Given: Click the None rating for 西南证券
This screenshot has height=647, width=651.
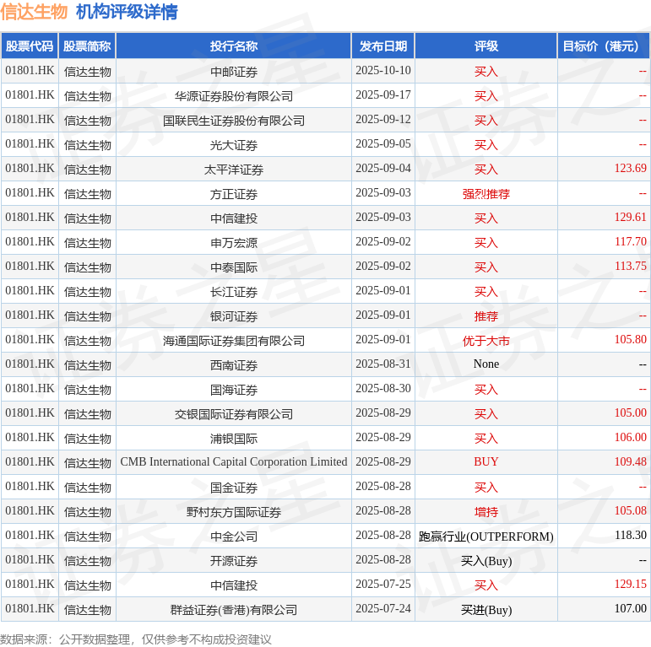Looking at the screenshot, I should pyautogui.click(x=486, y=364).
